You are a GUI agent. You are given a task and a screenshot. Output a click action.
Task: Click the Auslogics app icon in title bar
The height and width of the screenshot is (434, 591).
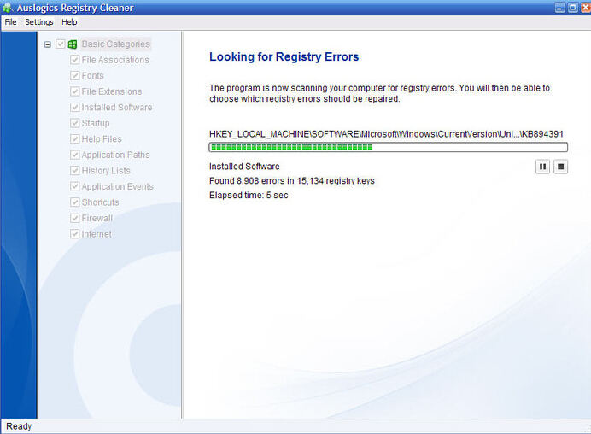coord(8,8)
